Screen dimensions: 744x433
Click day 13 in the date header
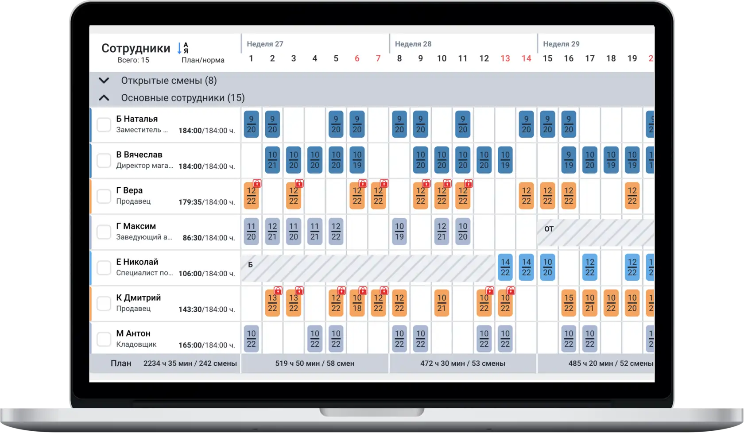tap(505, 58)
